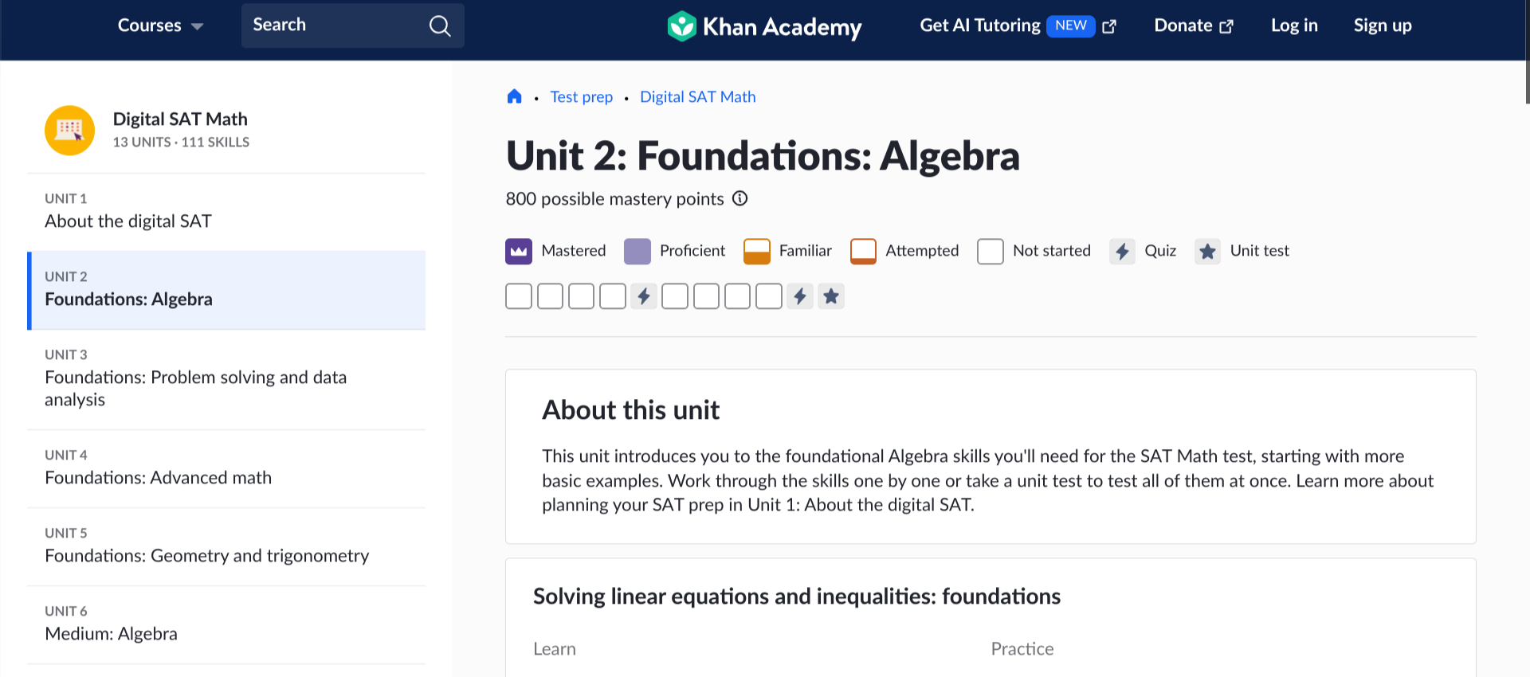The height and width of the screenshot is (677, 1530).
Task: Click the Log in button
Action: [1294, 25]
